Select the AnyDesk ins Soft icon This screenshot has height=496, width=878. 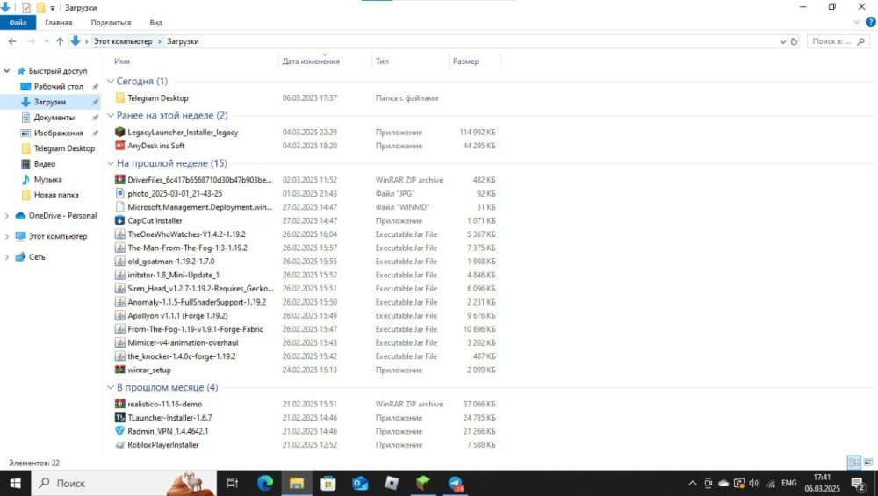click(x=119, y=146)
